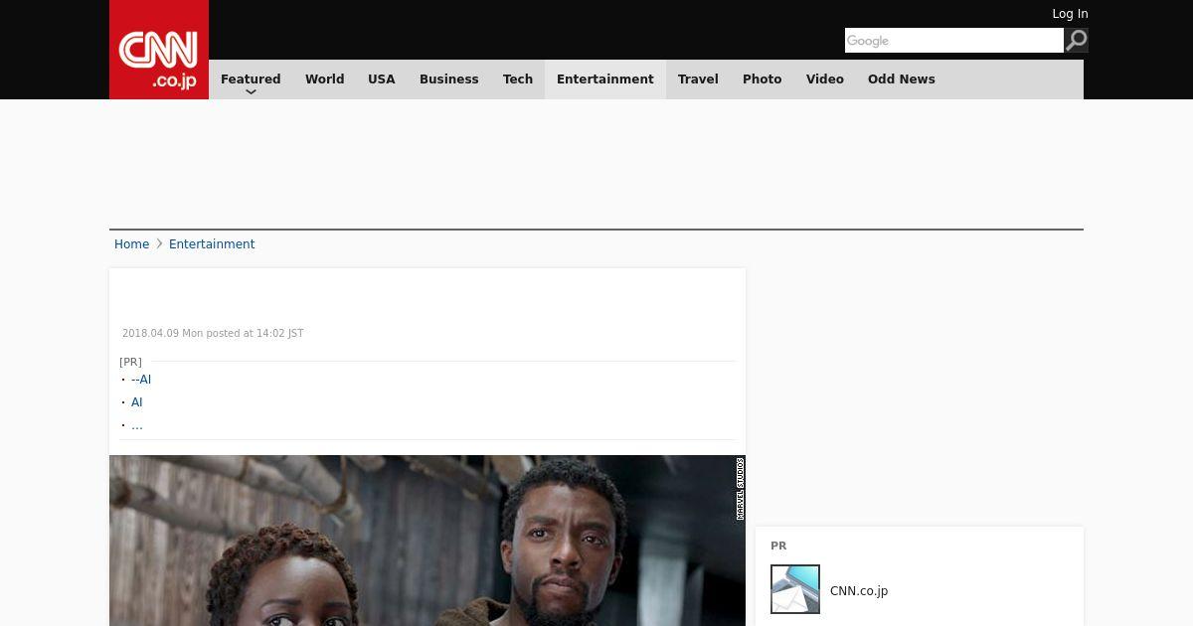
Task: Click the Entertainment breadcrumb link
Action: click(x=212, y=244)
